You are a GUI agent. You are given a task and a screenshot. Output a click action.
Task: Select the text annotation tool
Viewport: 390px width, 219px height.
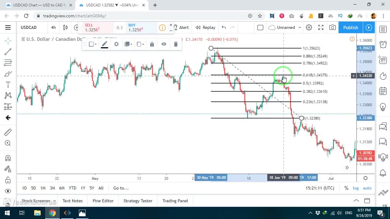pyautogui.click(x=8, y=85)
